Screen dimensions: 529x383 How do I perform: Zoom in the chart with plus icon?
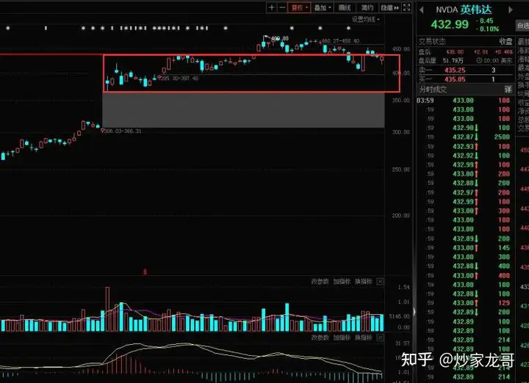coord(272,7)
